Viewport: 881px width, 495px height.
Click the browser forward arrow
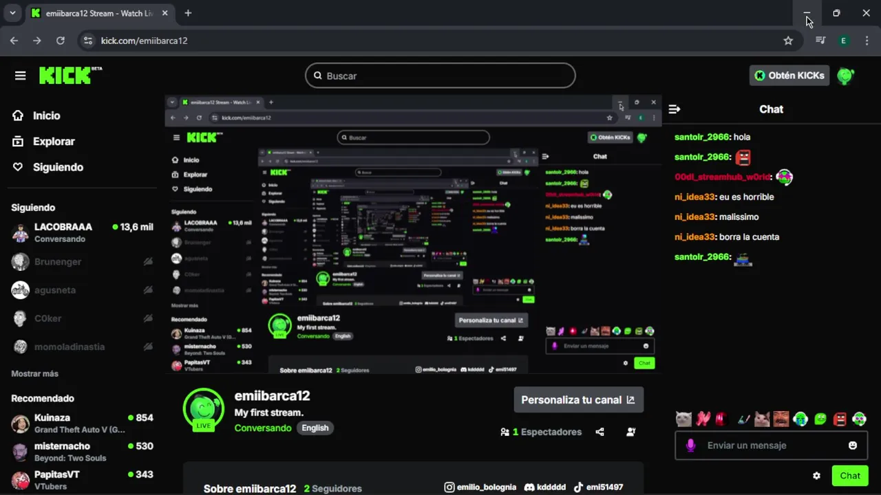37,41
